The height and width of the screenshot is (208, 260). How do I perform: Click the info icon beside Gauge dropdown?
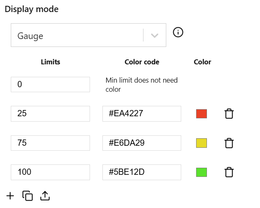(x=178, y=32)
